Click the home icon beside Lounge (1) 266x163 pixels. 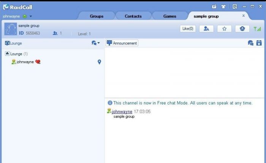pos(7,54)
